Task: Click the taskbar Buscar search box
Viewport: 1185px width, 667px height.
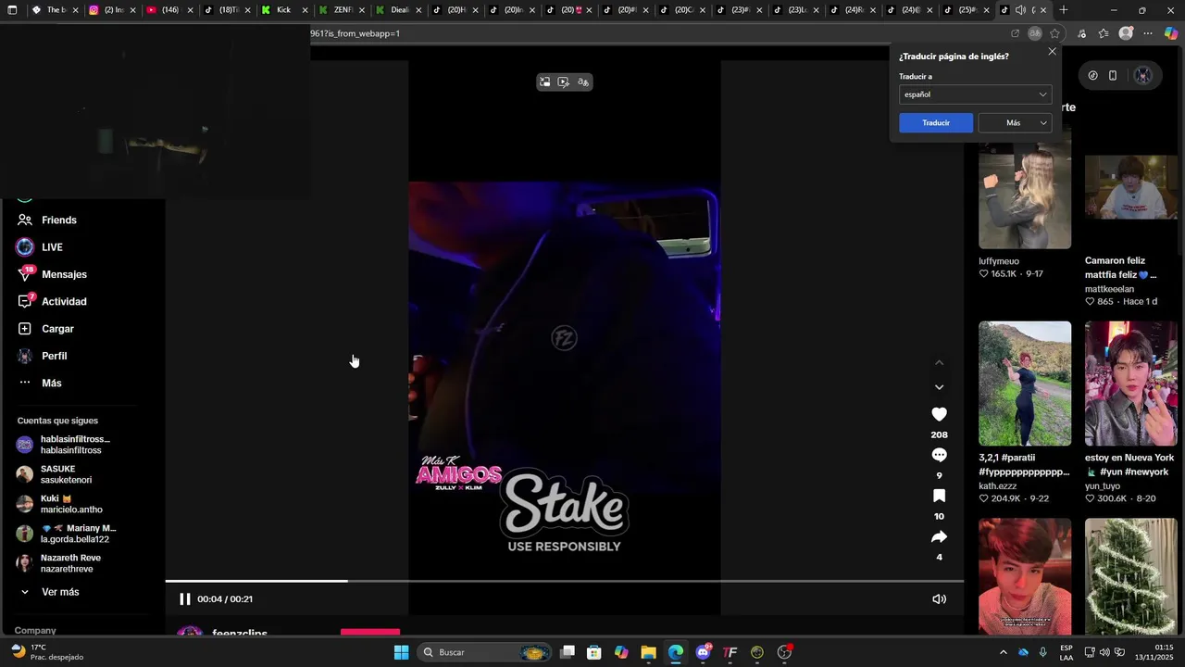Action: point(484,652)
